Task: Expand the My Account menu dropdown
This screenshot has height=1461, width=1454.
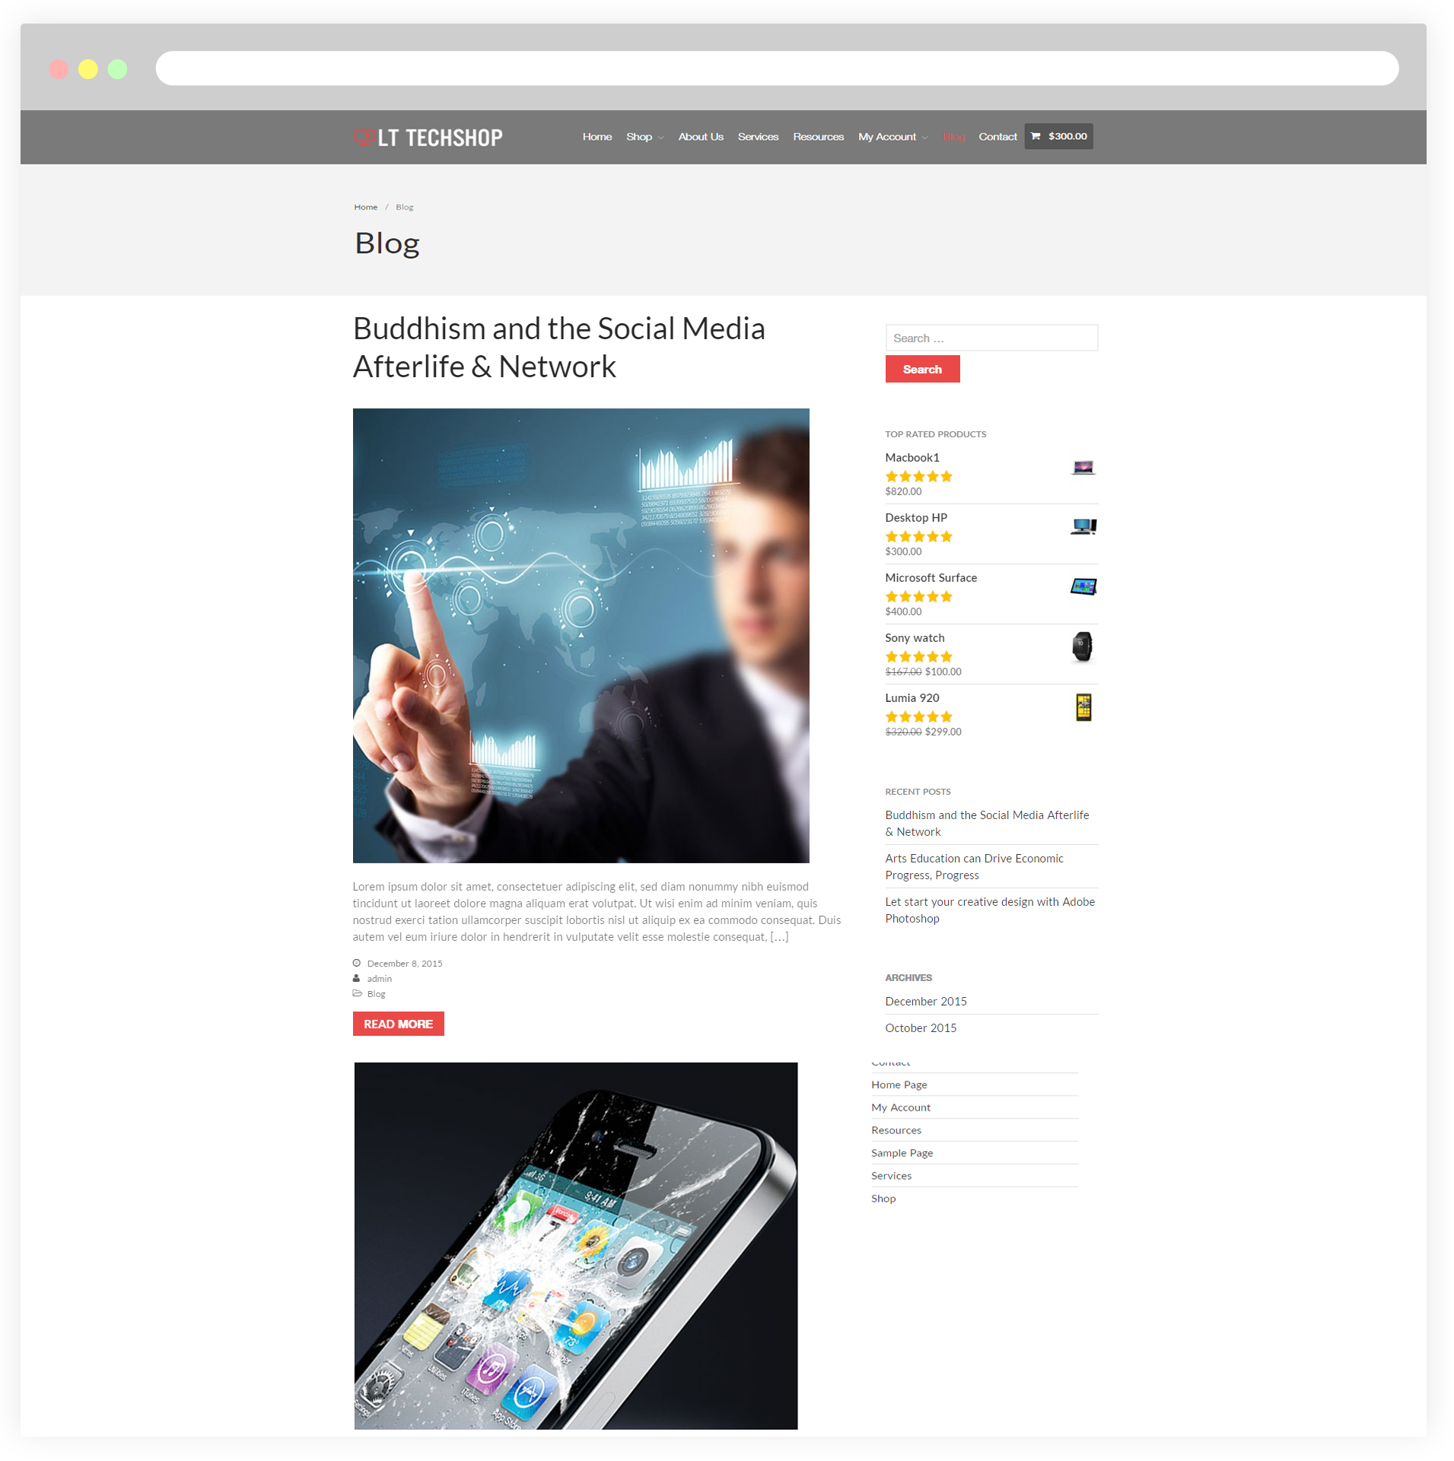Action: point(892,137)
